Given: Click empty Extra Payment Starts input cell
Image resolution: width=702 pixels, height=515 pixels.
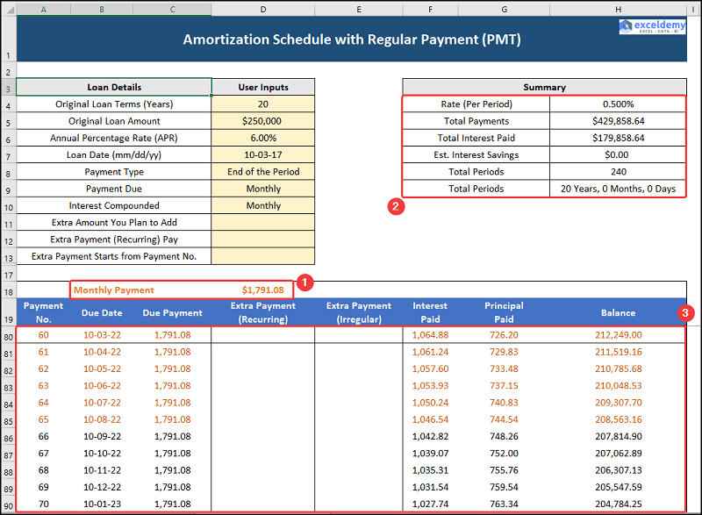Looking at the screenshot, I should click(263, 256).
